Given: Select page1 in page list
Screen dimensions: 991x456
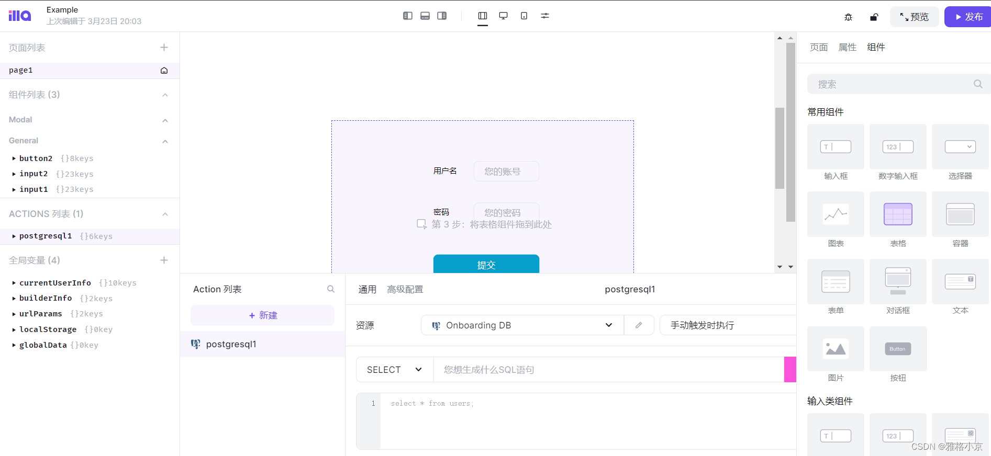Looking at the screenshot, I should point(90,70).
